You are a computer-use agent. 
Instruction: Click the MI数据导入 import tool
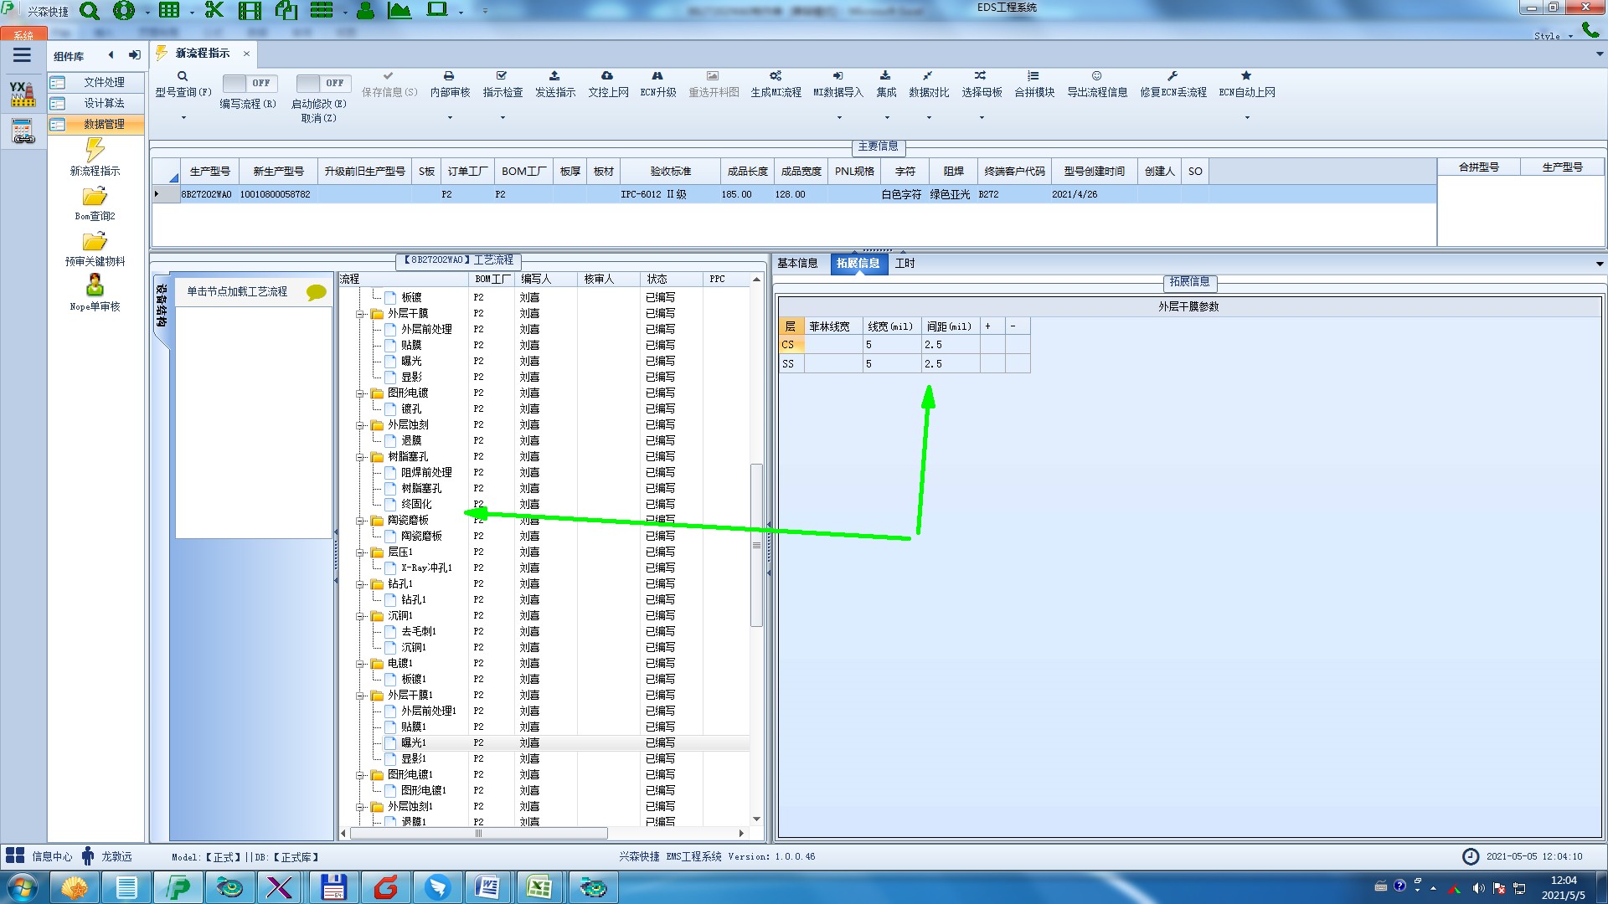tap(837, 84)
